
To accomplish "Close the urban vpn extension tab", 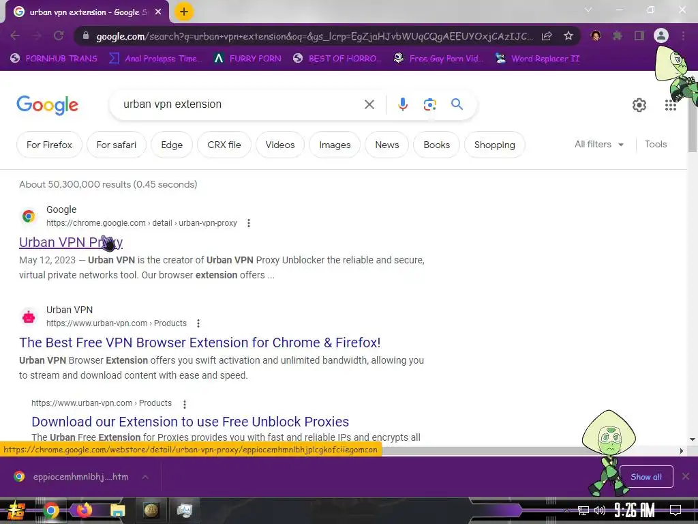I will pos(158,12).
